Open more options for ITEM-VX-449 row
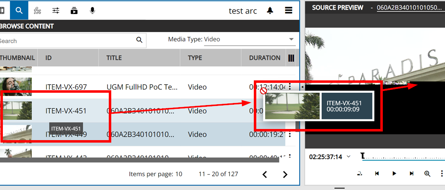The height and width of the screenshot is (190, 445). (290, 134)
